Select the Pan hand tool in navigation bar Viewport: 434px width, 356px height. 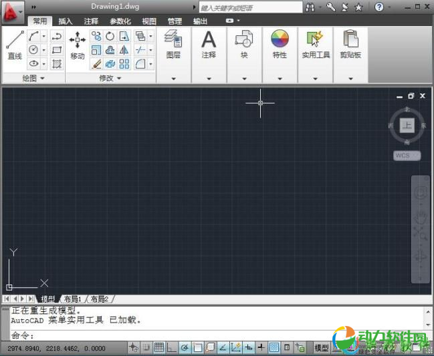(421, 216)
